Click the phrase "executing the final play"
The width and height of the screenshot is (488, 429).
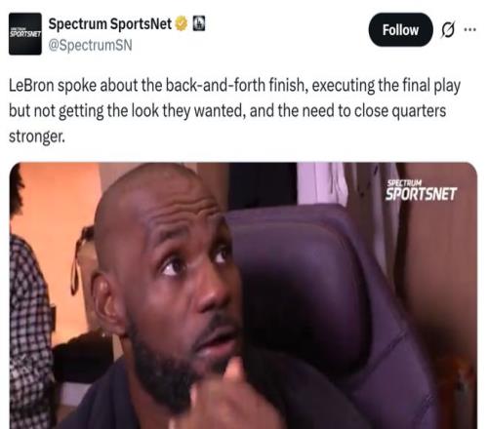(386, 86)
